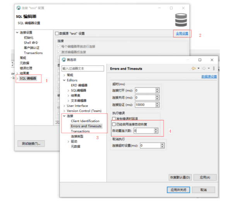
Task: Click 恢复默认值(D) button
Action: pyautogui.click(x=180, y=177)
